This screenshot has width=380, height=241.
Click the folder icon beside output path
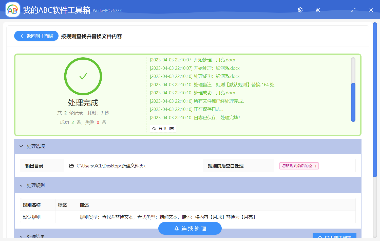click(71, 166)
